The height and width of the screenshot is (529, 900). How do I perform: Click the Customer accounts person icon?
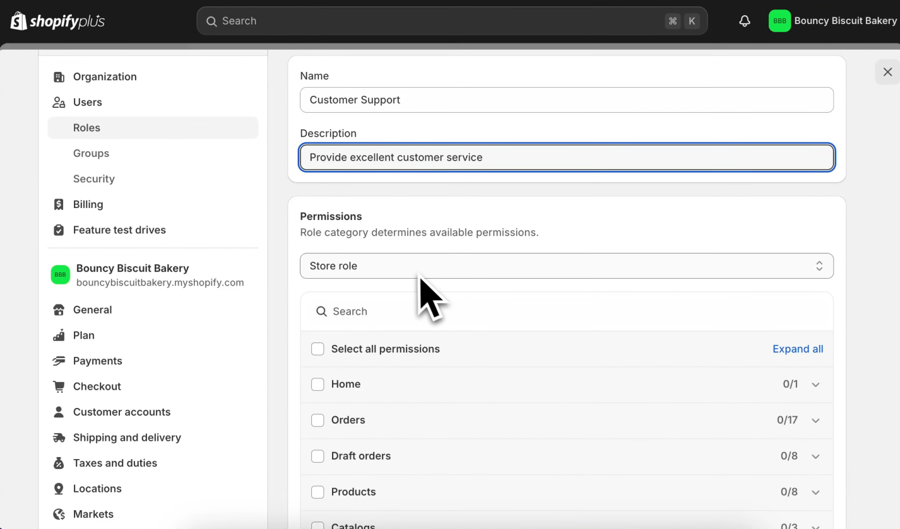click(59, 412)
